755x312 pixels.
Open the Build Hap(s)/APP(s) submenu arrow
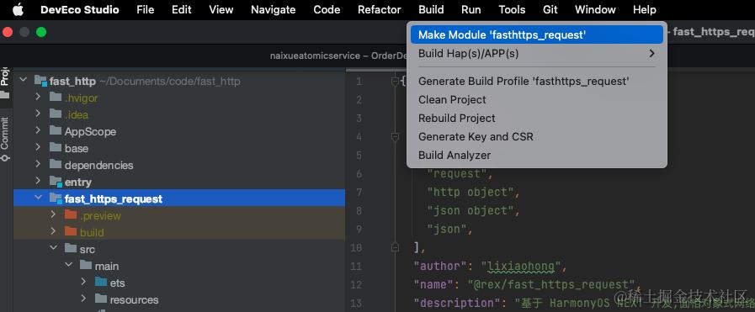coord(652,53)
